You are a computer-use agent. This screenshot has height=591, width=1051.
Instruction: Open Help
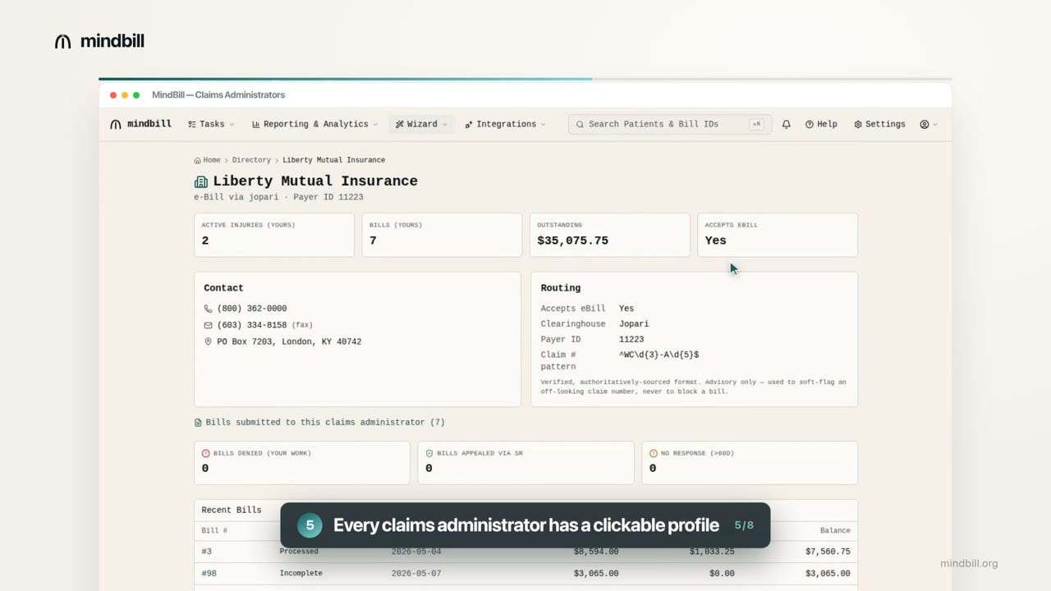(821, 124)
